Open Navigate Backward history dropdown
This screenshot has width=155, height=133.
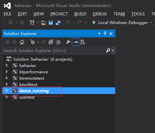pos(16,23)
